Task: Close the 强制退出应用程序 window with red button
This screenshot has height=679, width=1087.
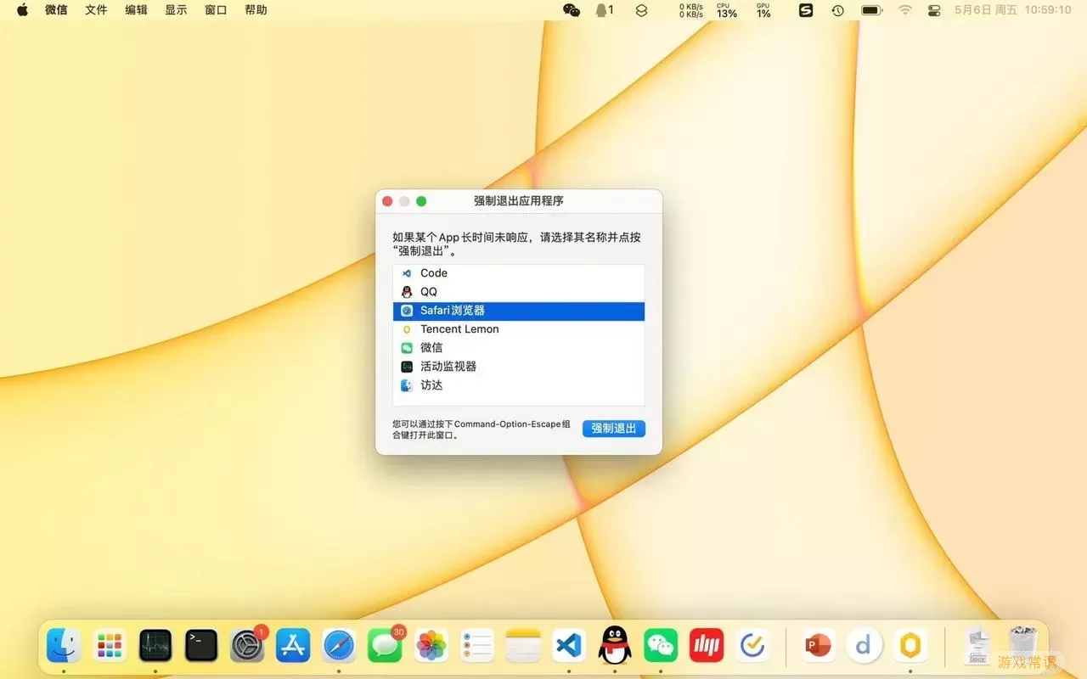Action: [387, 201]
